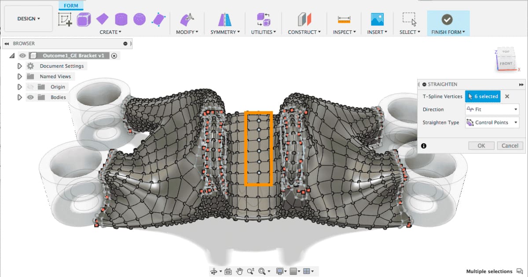Cancel the Straighten dialog
Viewport: 528px width, 277px height.
coord(510,146)
